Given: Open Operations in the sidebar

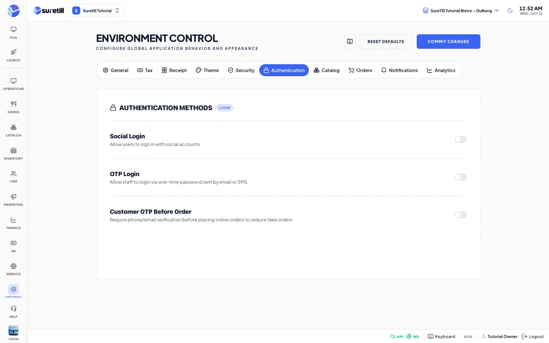Looking at the screenshot, I should [x=13, y=84].
